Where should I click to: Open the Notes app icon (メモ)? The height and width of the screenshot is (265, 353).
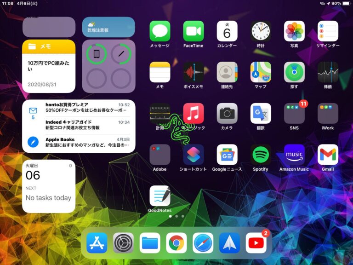(160, 72)
